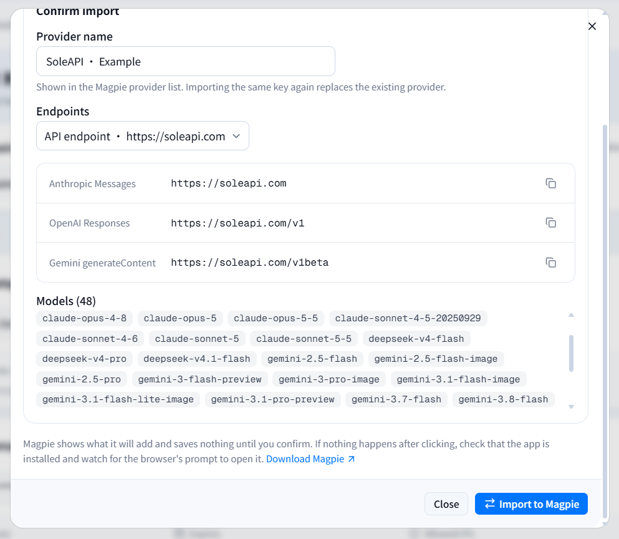Viewport: 619px width, 539px height.
Task: Copy the Gemini generateContent endpoint URL
Action: [550, 263]
